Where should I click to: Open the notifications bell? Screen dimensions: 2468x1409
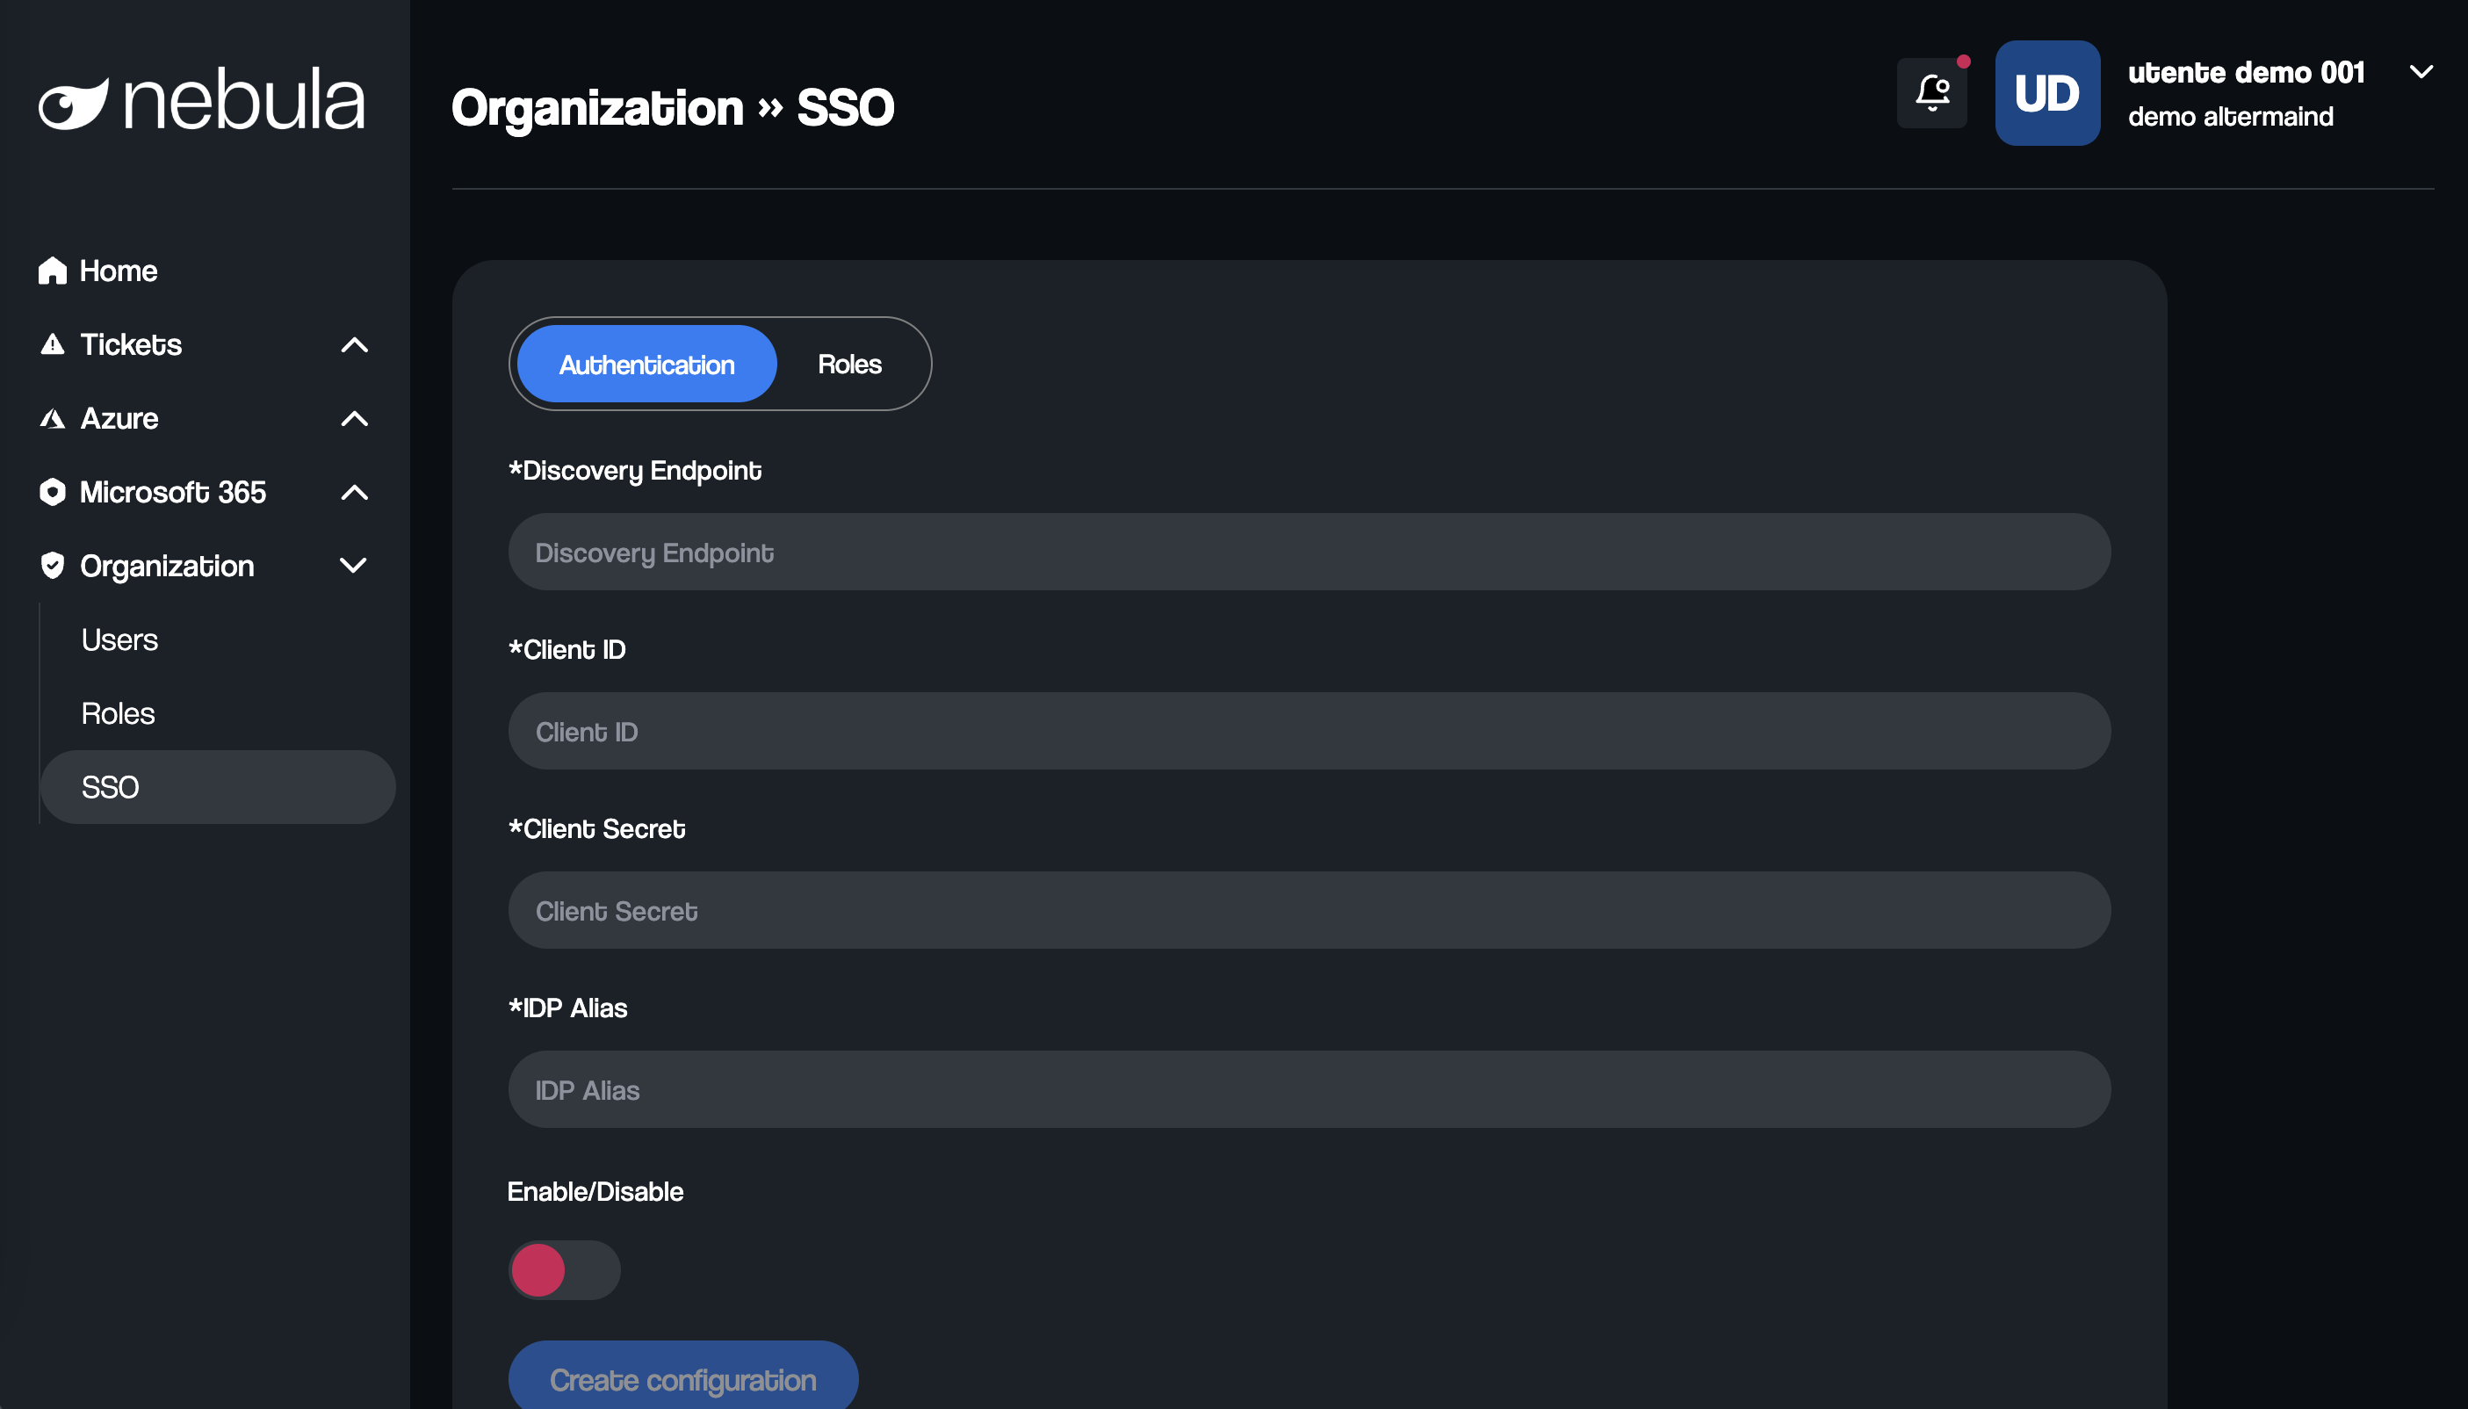point(1932,93)
